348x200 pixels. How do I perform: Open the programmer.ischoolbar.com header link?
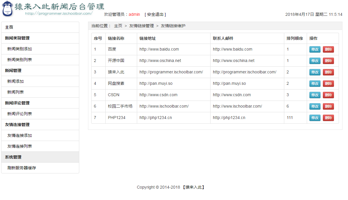[x=58, y=13]
